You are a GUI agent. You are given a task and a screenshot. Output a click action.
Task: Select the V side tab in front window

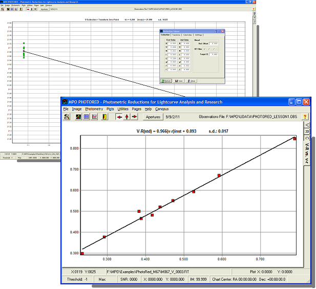click(x=307, y=125)
